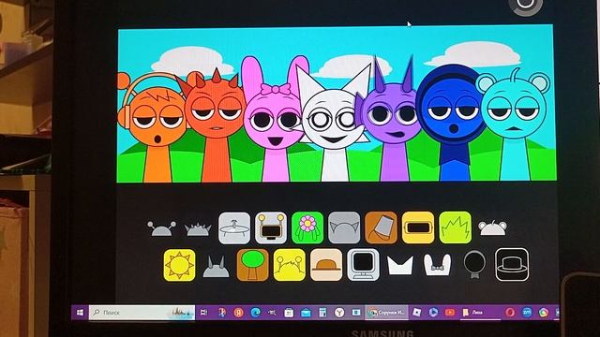Select the brown bowler hat icon on beige tile
600x337 pixels.
326,265
